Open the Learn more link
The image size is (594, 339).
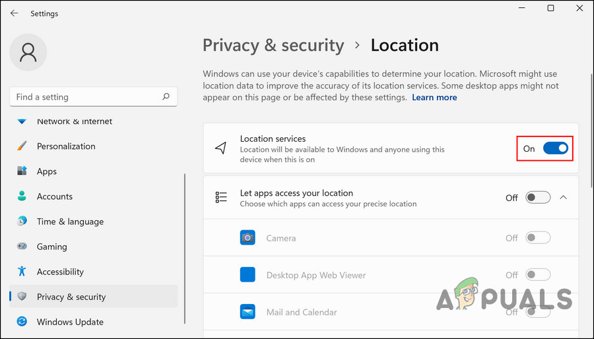click(x=434, y=97)
